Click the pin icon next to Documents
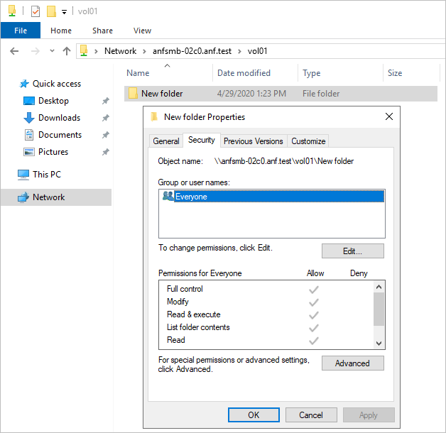 point(106,135)
